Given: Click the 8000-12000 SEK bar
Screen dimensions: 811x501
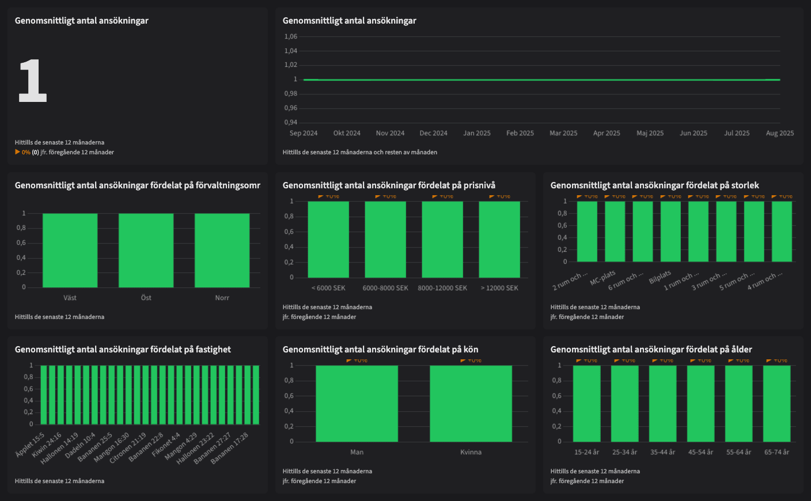Looking at the screenshot, I should pyautogui.click(x=442, y=240).
